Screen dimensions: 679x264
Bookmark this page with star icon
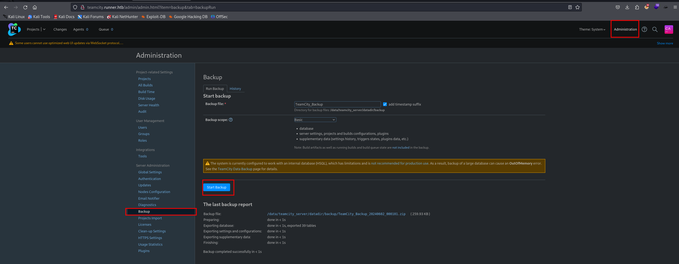(x=578, y=7)
